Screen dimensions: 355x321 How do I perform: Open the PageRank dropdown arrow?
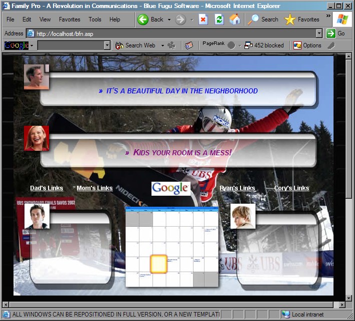240,45
